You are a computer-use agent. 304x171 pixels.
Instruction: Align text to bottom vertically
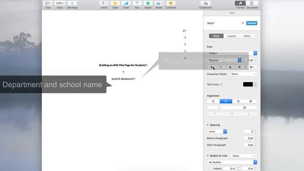point(248,114)
